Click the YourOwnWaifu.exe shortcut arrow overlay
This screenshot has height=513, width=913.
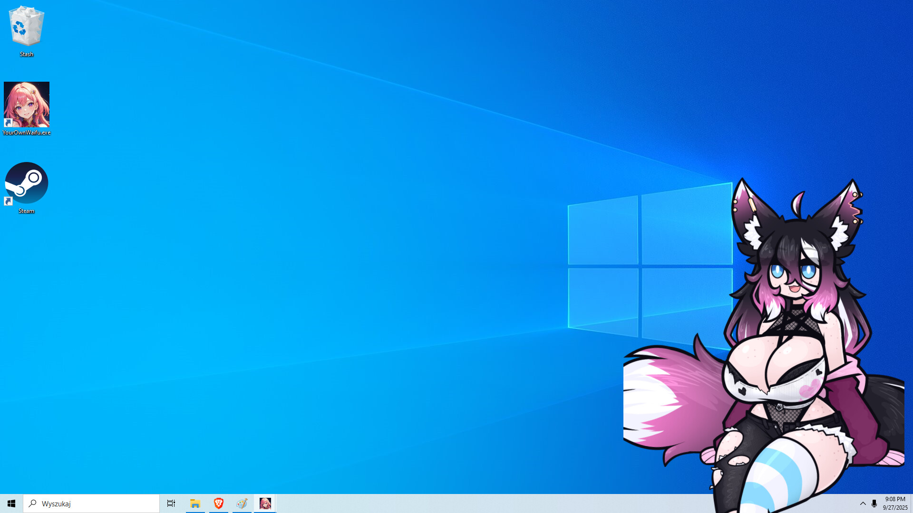pos(8,123)
